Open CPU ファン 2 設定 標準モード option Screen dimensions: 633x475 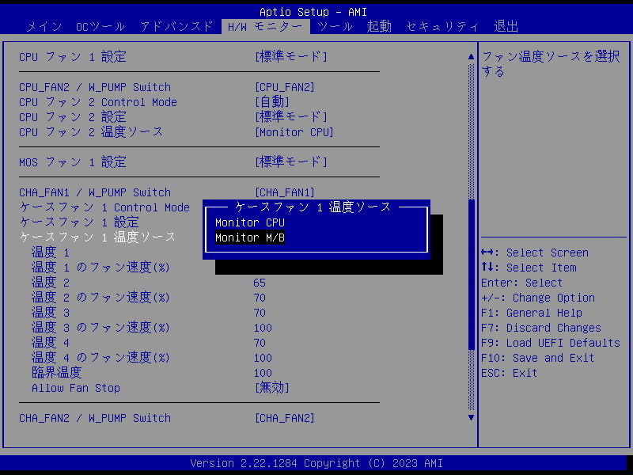point(291,117)
